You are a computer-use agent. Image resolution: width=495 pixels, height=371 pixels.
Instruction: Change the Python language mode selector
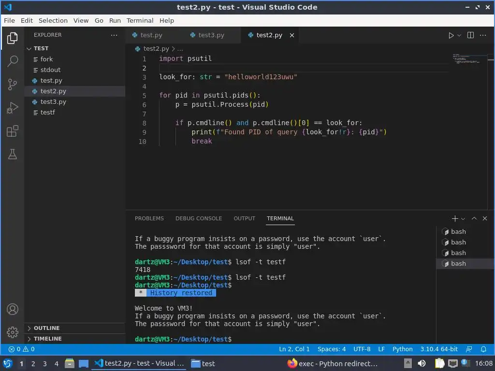pyautogui.click(x=403, y=349)
